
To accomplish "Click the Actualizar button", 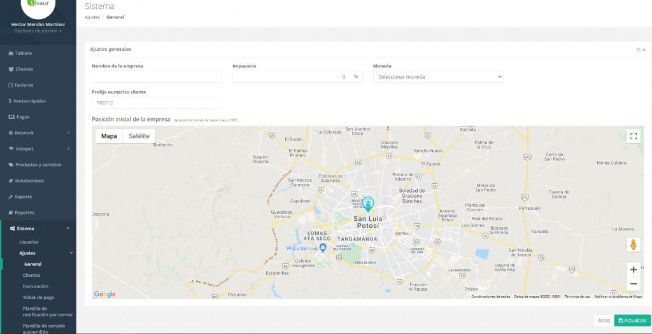I will (632, 321).
